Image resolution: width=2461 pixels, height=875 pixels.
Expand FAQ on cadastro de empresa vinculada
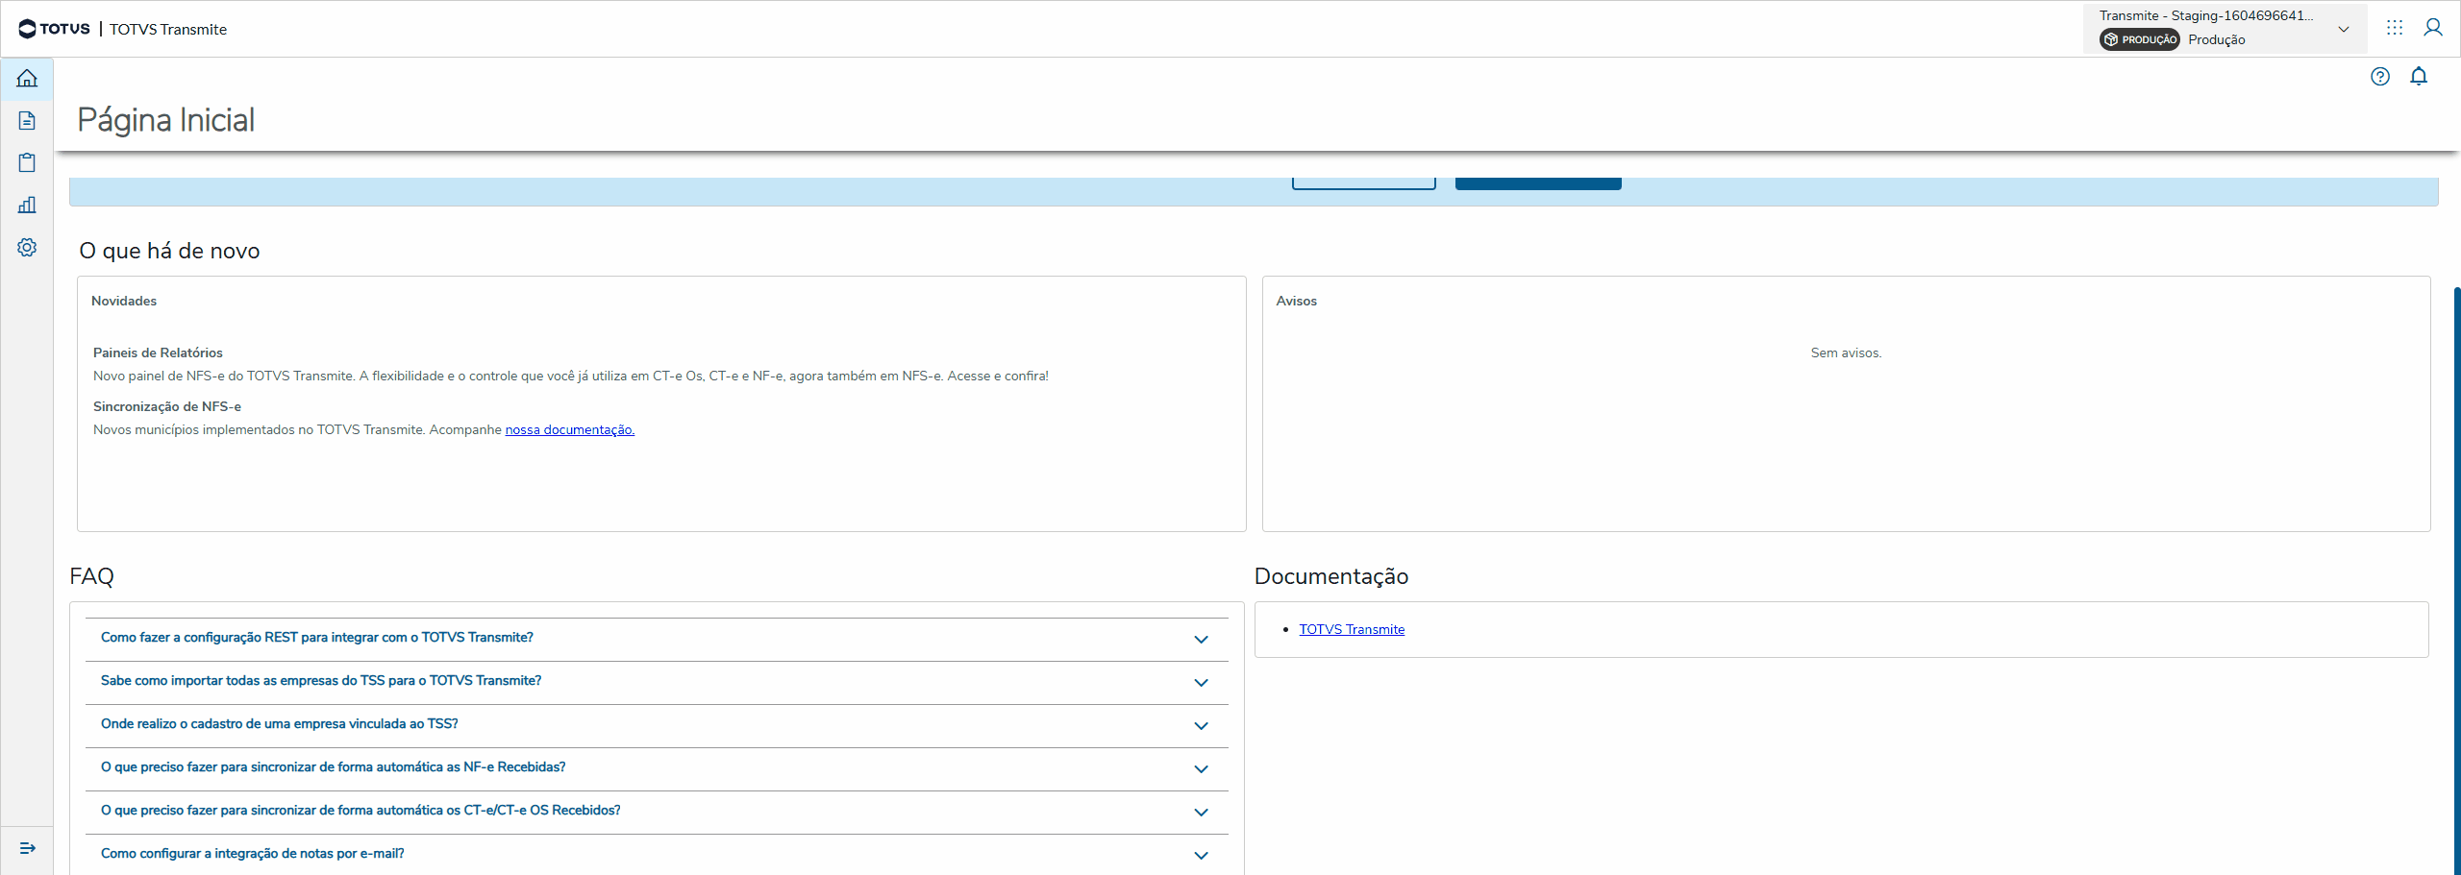[657, 725]
